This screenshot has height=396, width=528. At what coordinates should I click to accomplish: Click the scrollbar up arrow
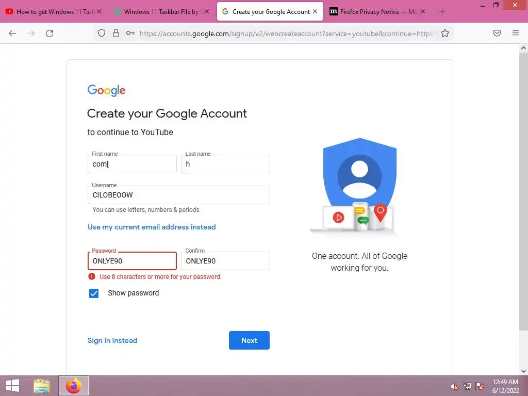[523, 48]
